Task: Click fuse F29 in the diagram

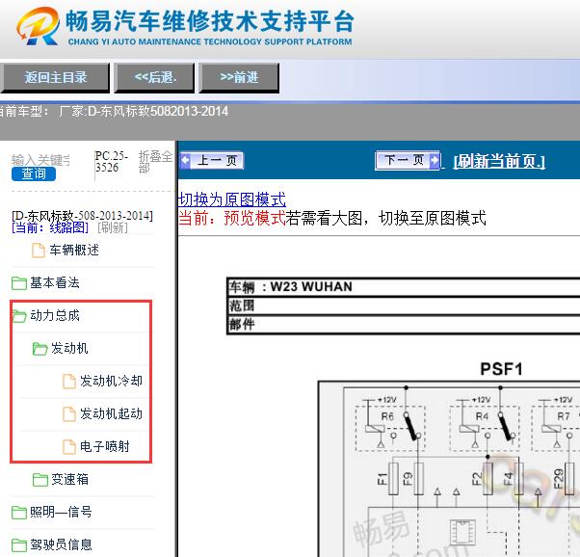Action: [569, 478]
